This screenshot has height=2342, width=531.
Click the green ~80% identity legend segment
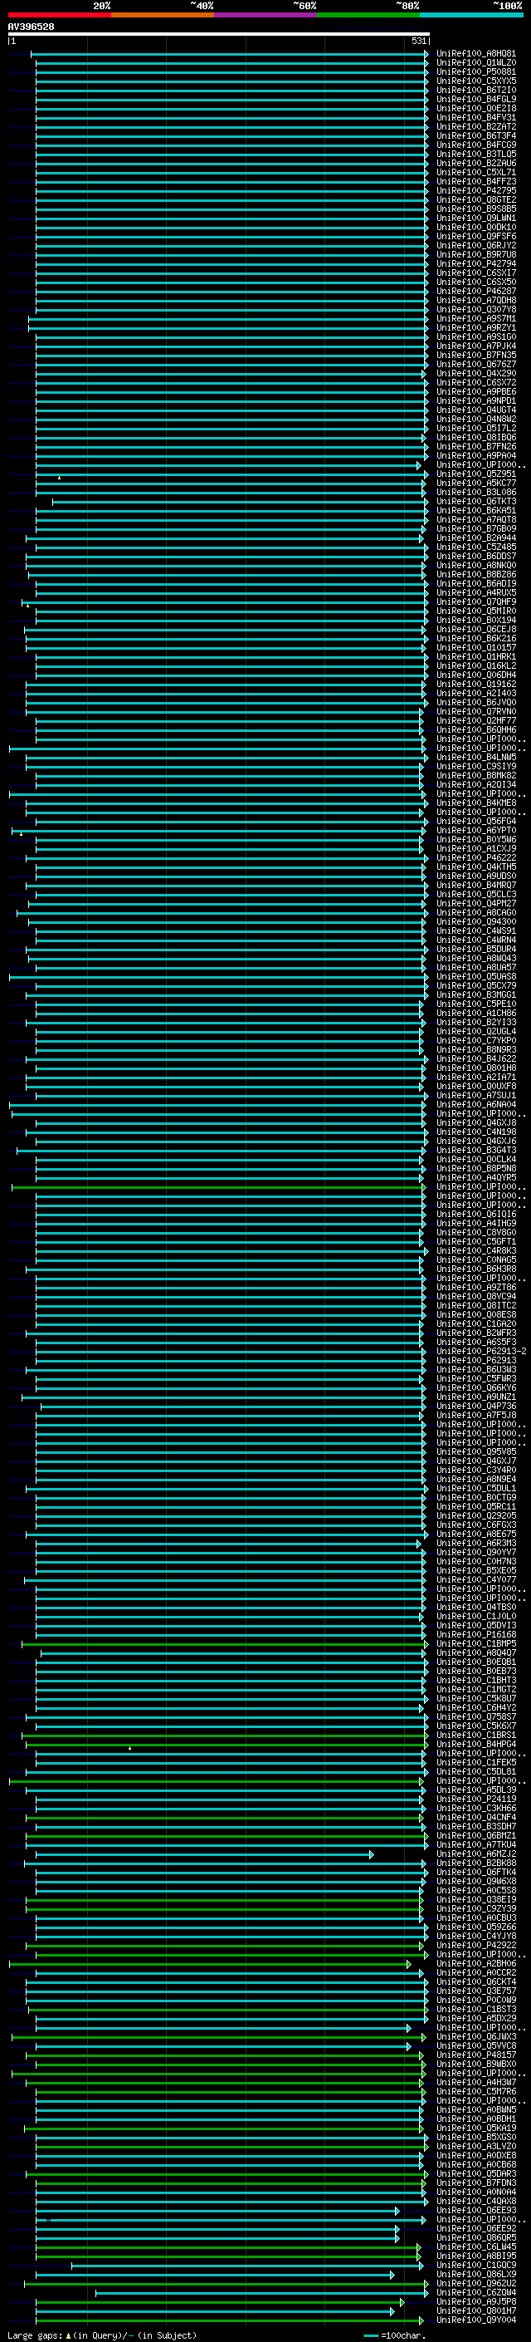point(368,15)
